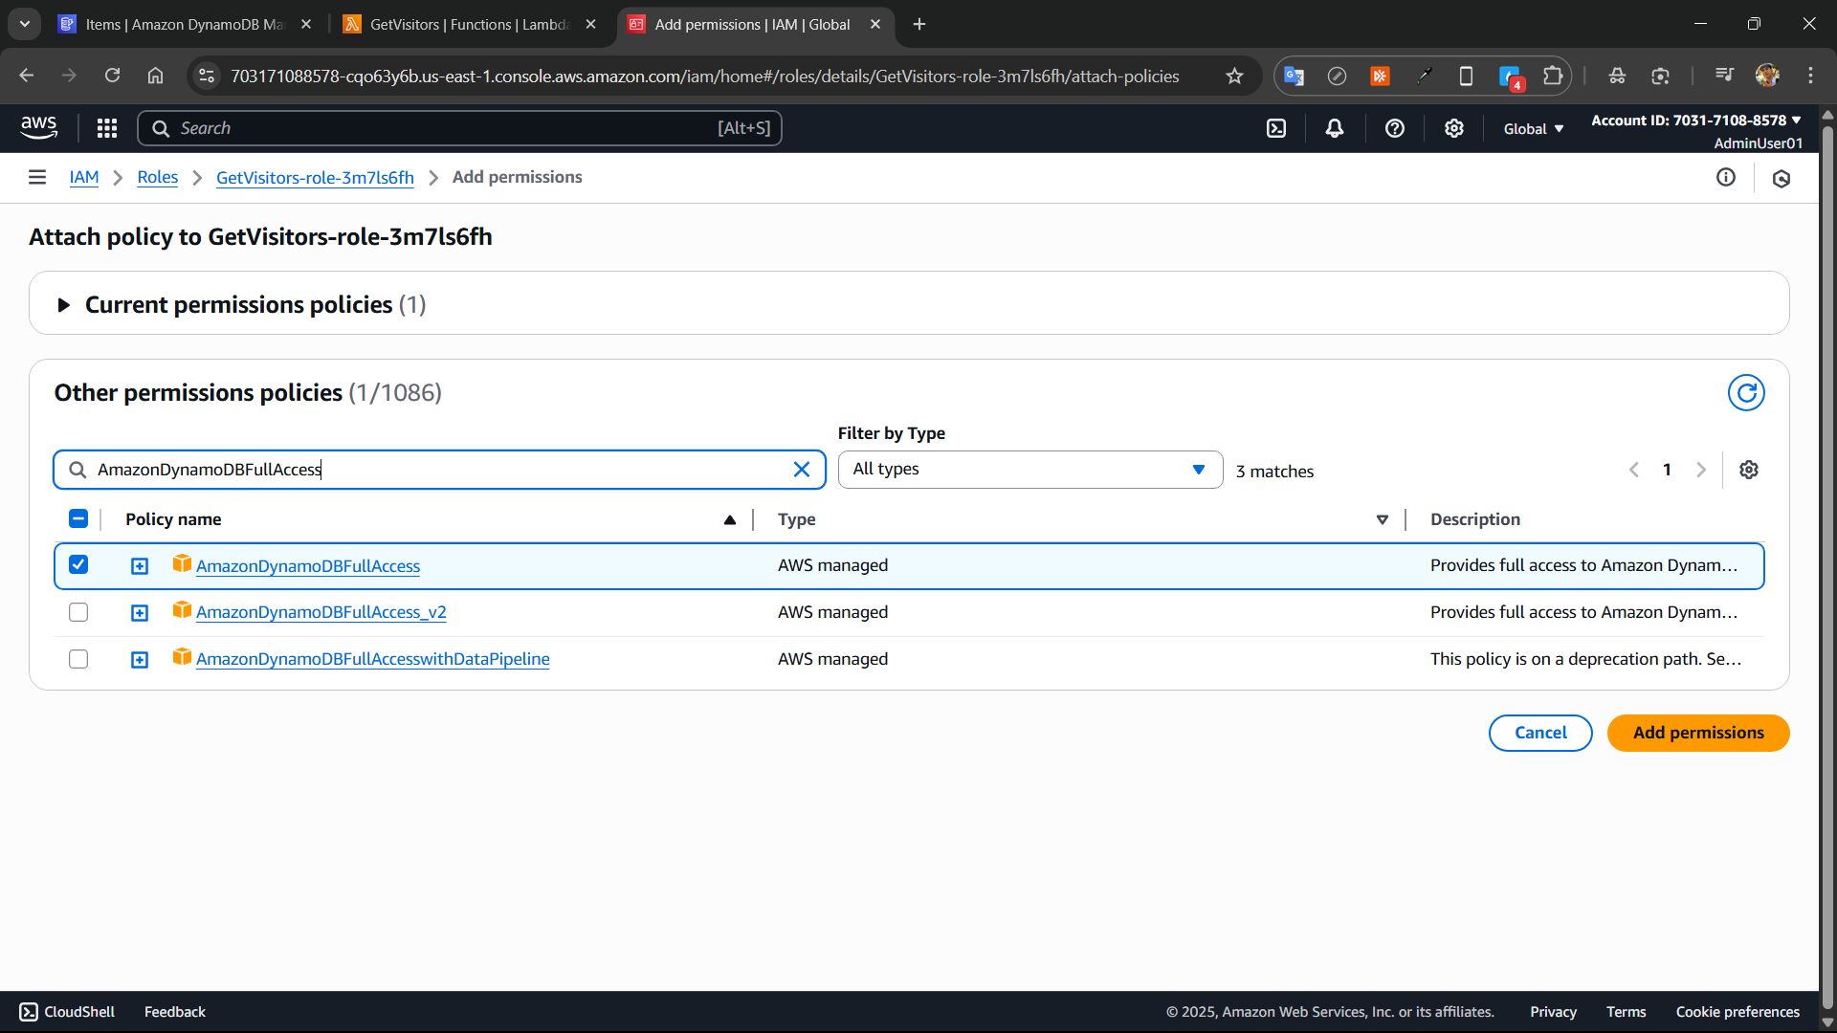Check the AmazonDynamoDBFullAccesswithDataPipeline checkbox

(x=78, y=659)
